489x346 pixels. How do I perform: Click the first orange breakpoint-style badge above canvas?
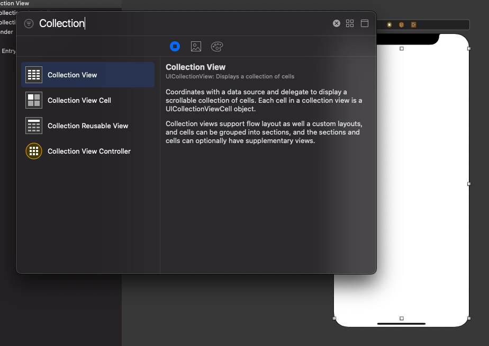pyautogui.click(x=389, y=24)
